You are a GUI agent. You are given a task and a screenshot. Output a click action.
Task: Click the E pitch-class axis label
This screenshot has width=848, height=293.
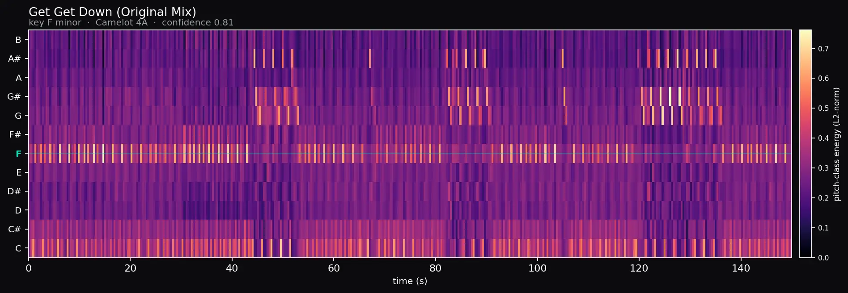pos(19,172)
